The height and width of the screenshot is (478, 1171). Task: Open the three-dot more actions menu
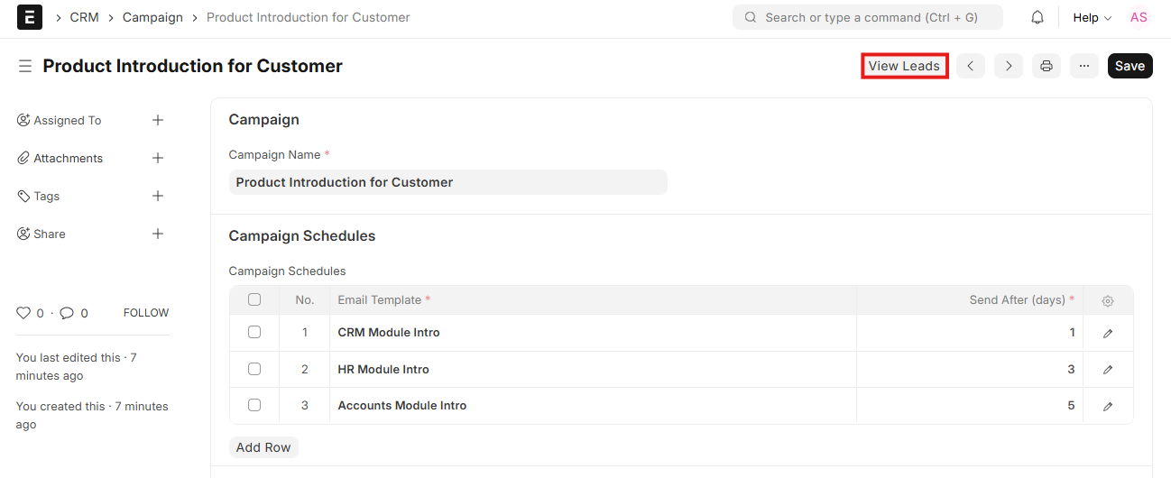(1084, 66)
